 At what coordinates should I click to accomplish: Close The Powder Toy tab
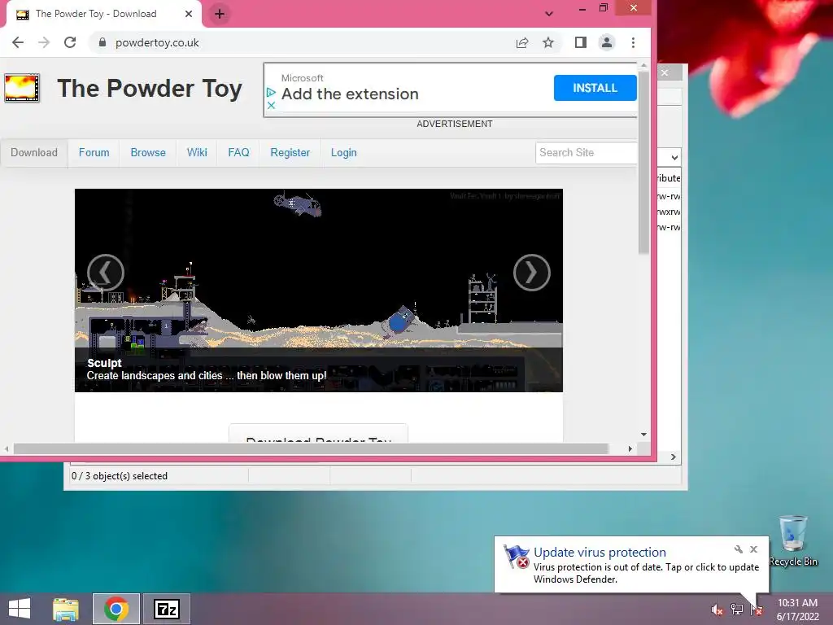tap(189, 14)
